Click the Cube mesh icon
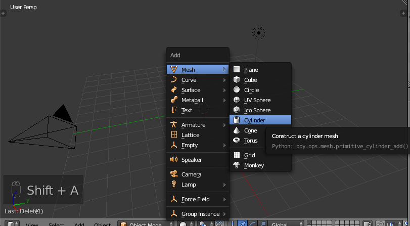The height and width of the screenshot is (226, 410). point(237,79)
